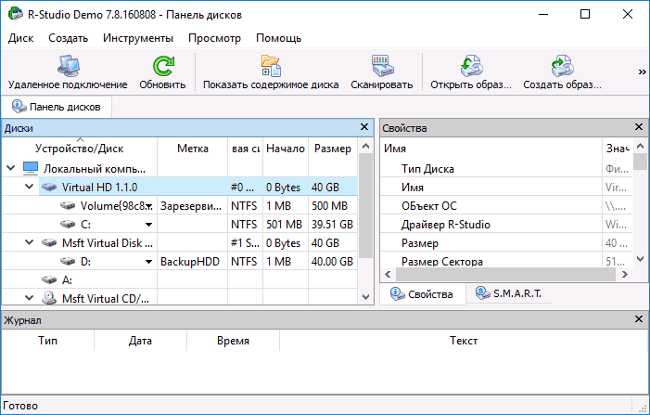Image resolution: width=650 pixels, height=415 pixels.
Task: Click the Размер column header
Action: pos(333,149)
